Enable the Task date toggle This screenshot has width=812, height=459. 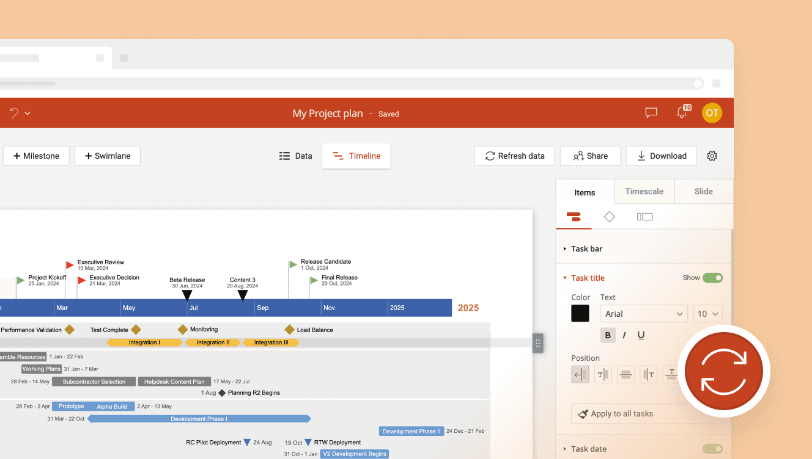point(713,449)
